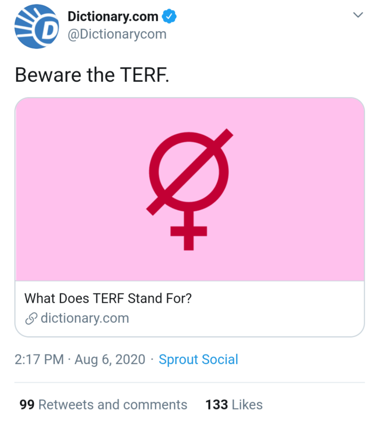View the 133 Likes list
The width and height of the screenshot is (379, 423).
click(x=247, y=405)
